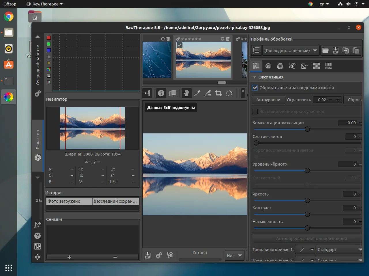
Task: Open the processing profile dropdown list
Action: coord(291,51)
